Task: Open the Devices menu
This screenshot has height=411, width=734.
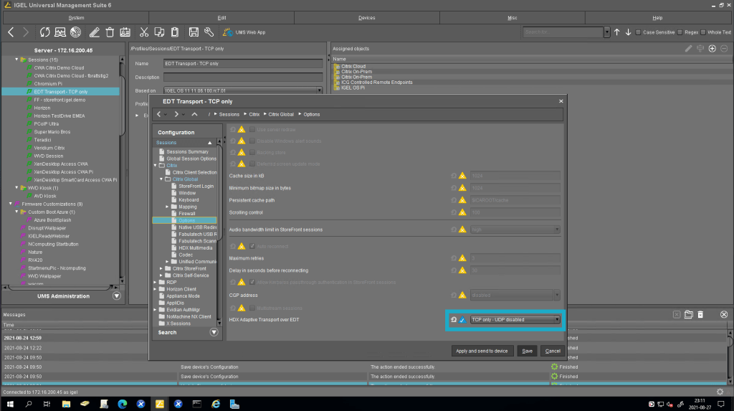Action: click(x=366, y=17)
